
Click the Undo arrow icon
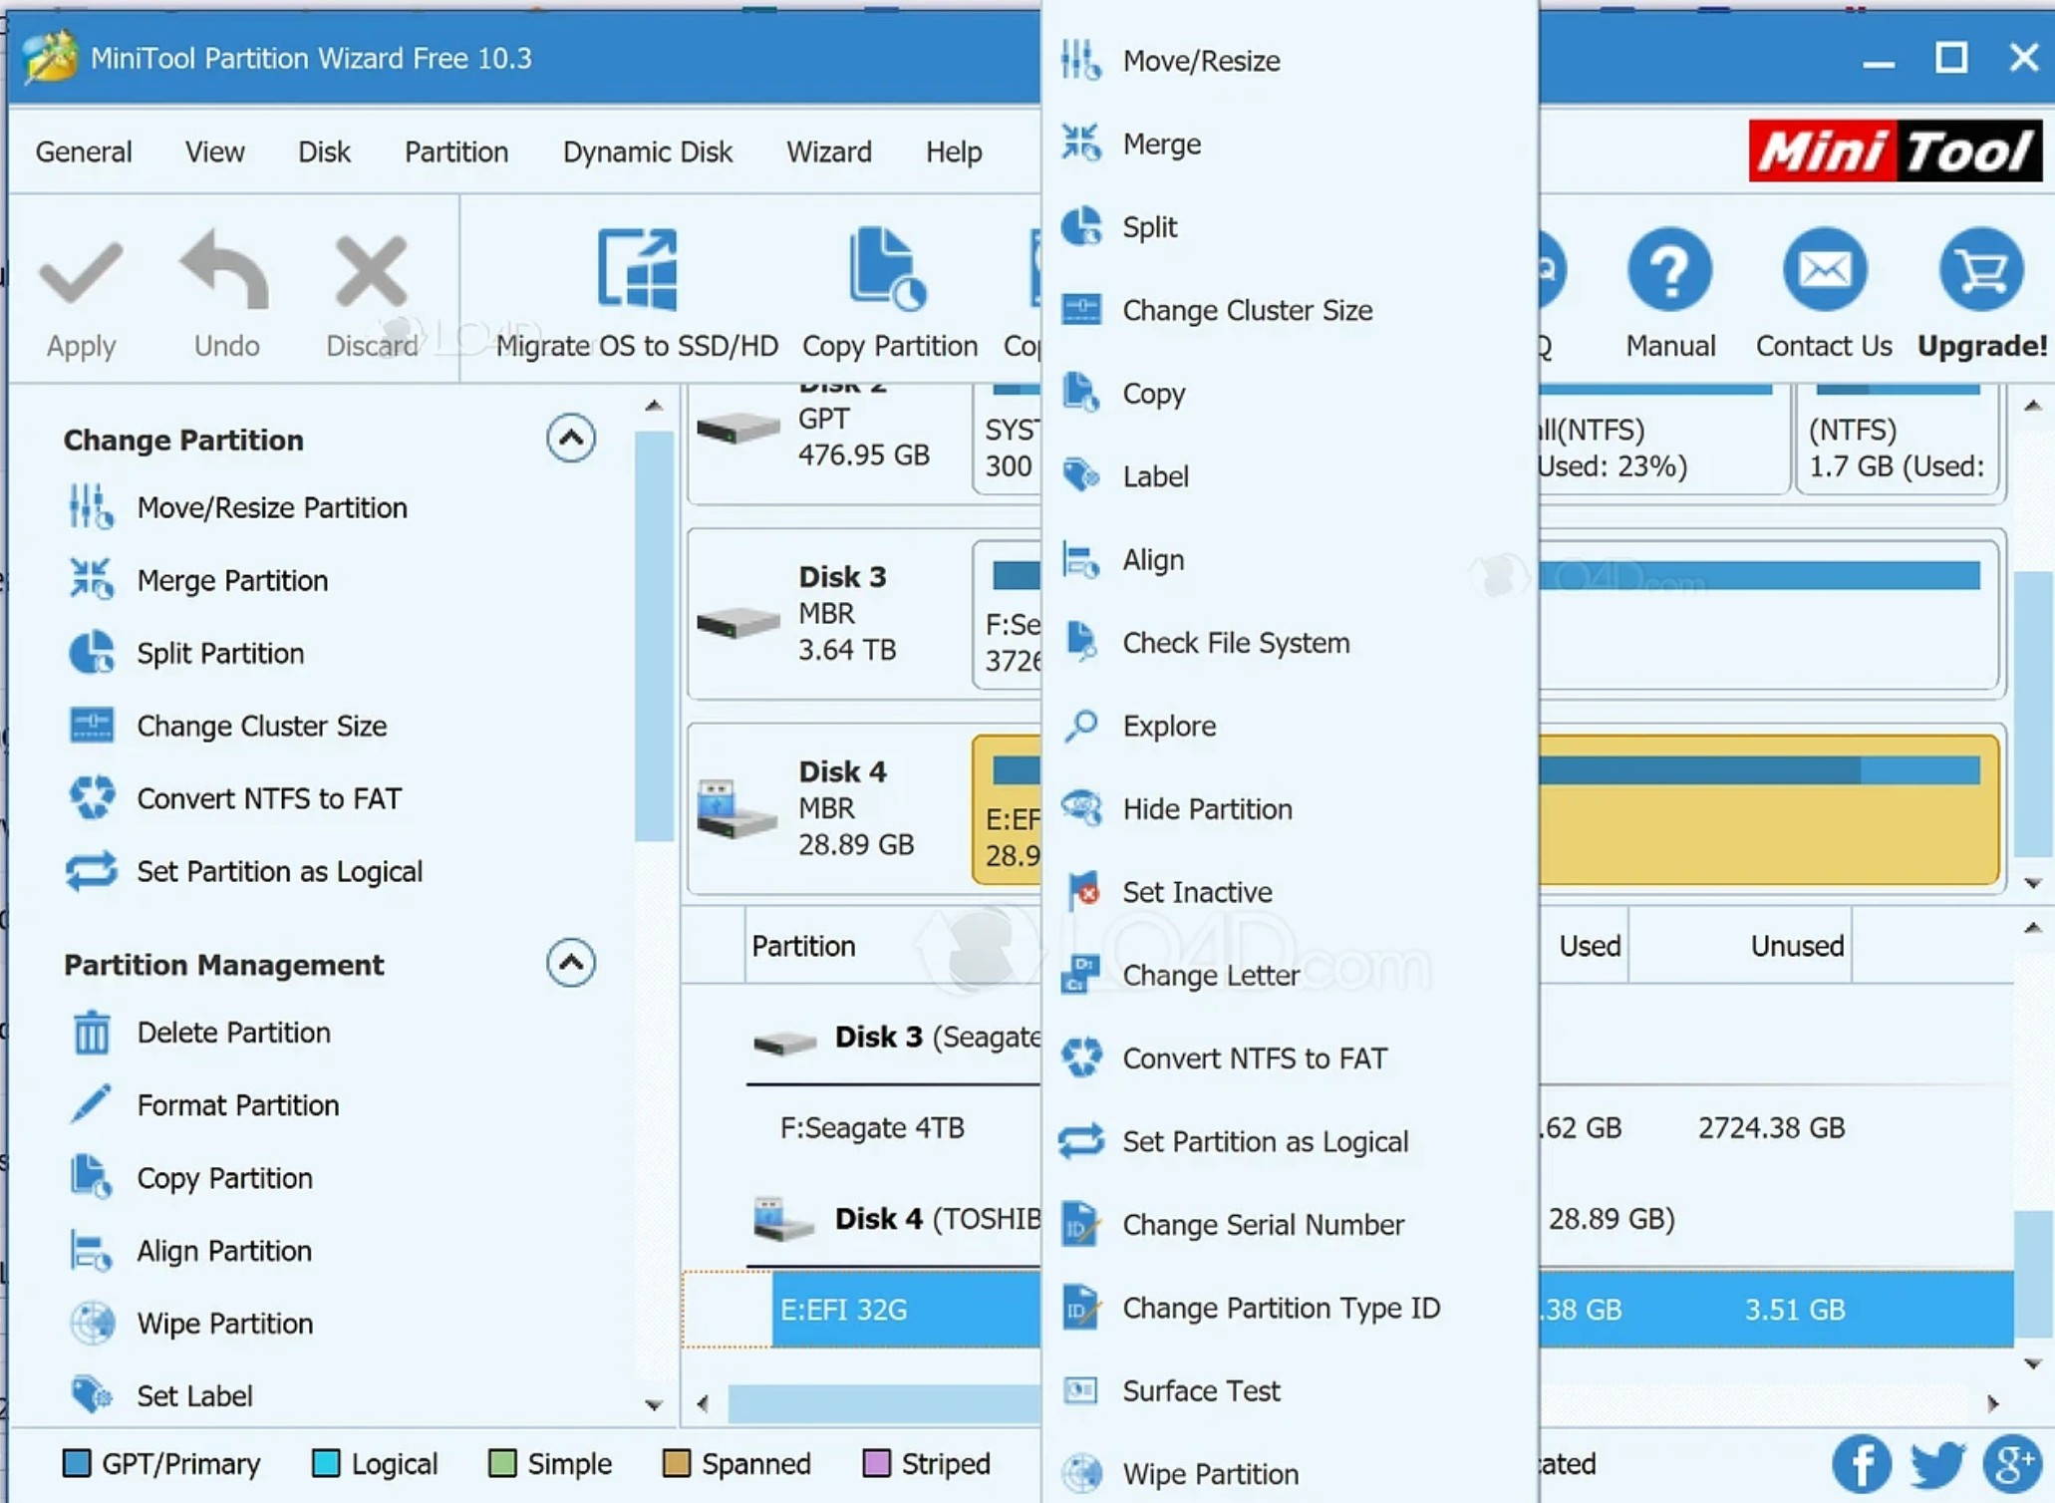pos(225,269)
